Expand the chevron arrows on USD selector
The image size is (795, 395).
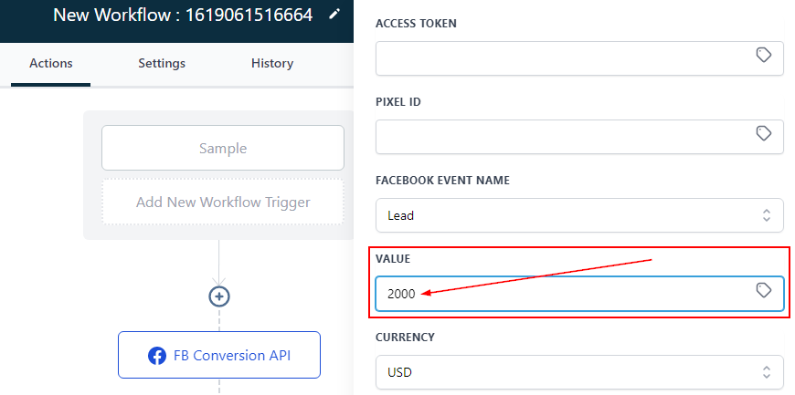(766, 372)
